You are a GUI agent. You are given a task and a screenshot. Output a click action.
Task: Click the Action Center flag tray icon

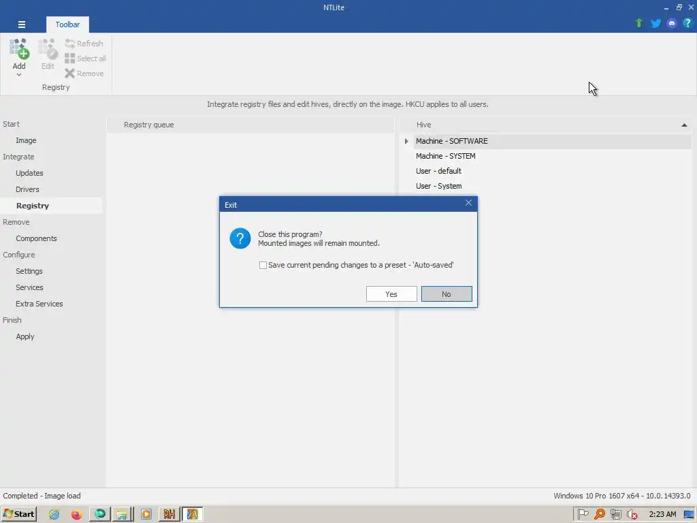[x=583, y=514]
